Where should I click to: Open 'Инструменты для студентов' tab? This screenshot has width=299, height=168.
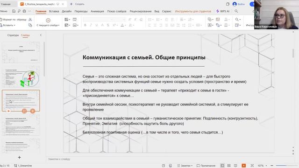click(193, 11)
